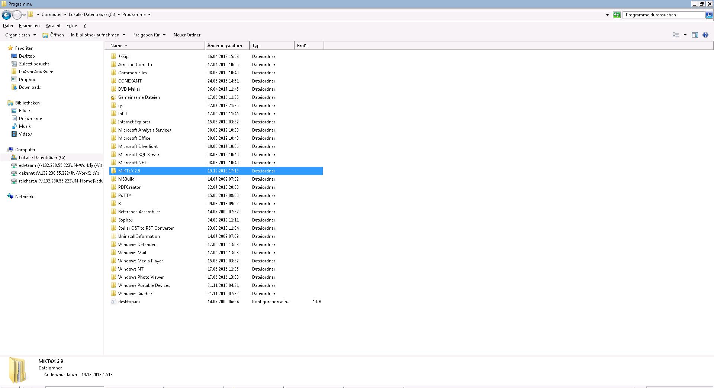The height and width of the screenshot is (388, 714).
Task: Open the Extras menu
Action: coord(72,26)
